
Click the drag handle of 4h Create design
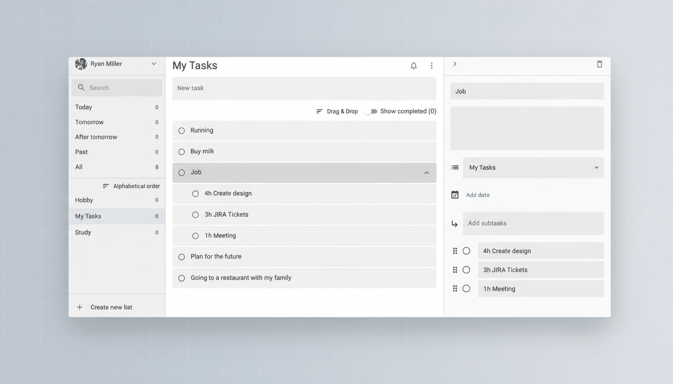455,250
